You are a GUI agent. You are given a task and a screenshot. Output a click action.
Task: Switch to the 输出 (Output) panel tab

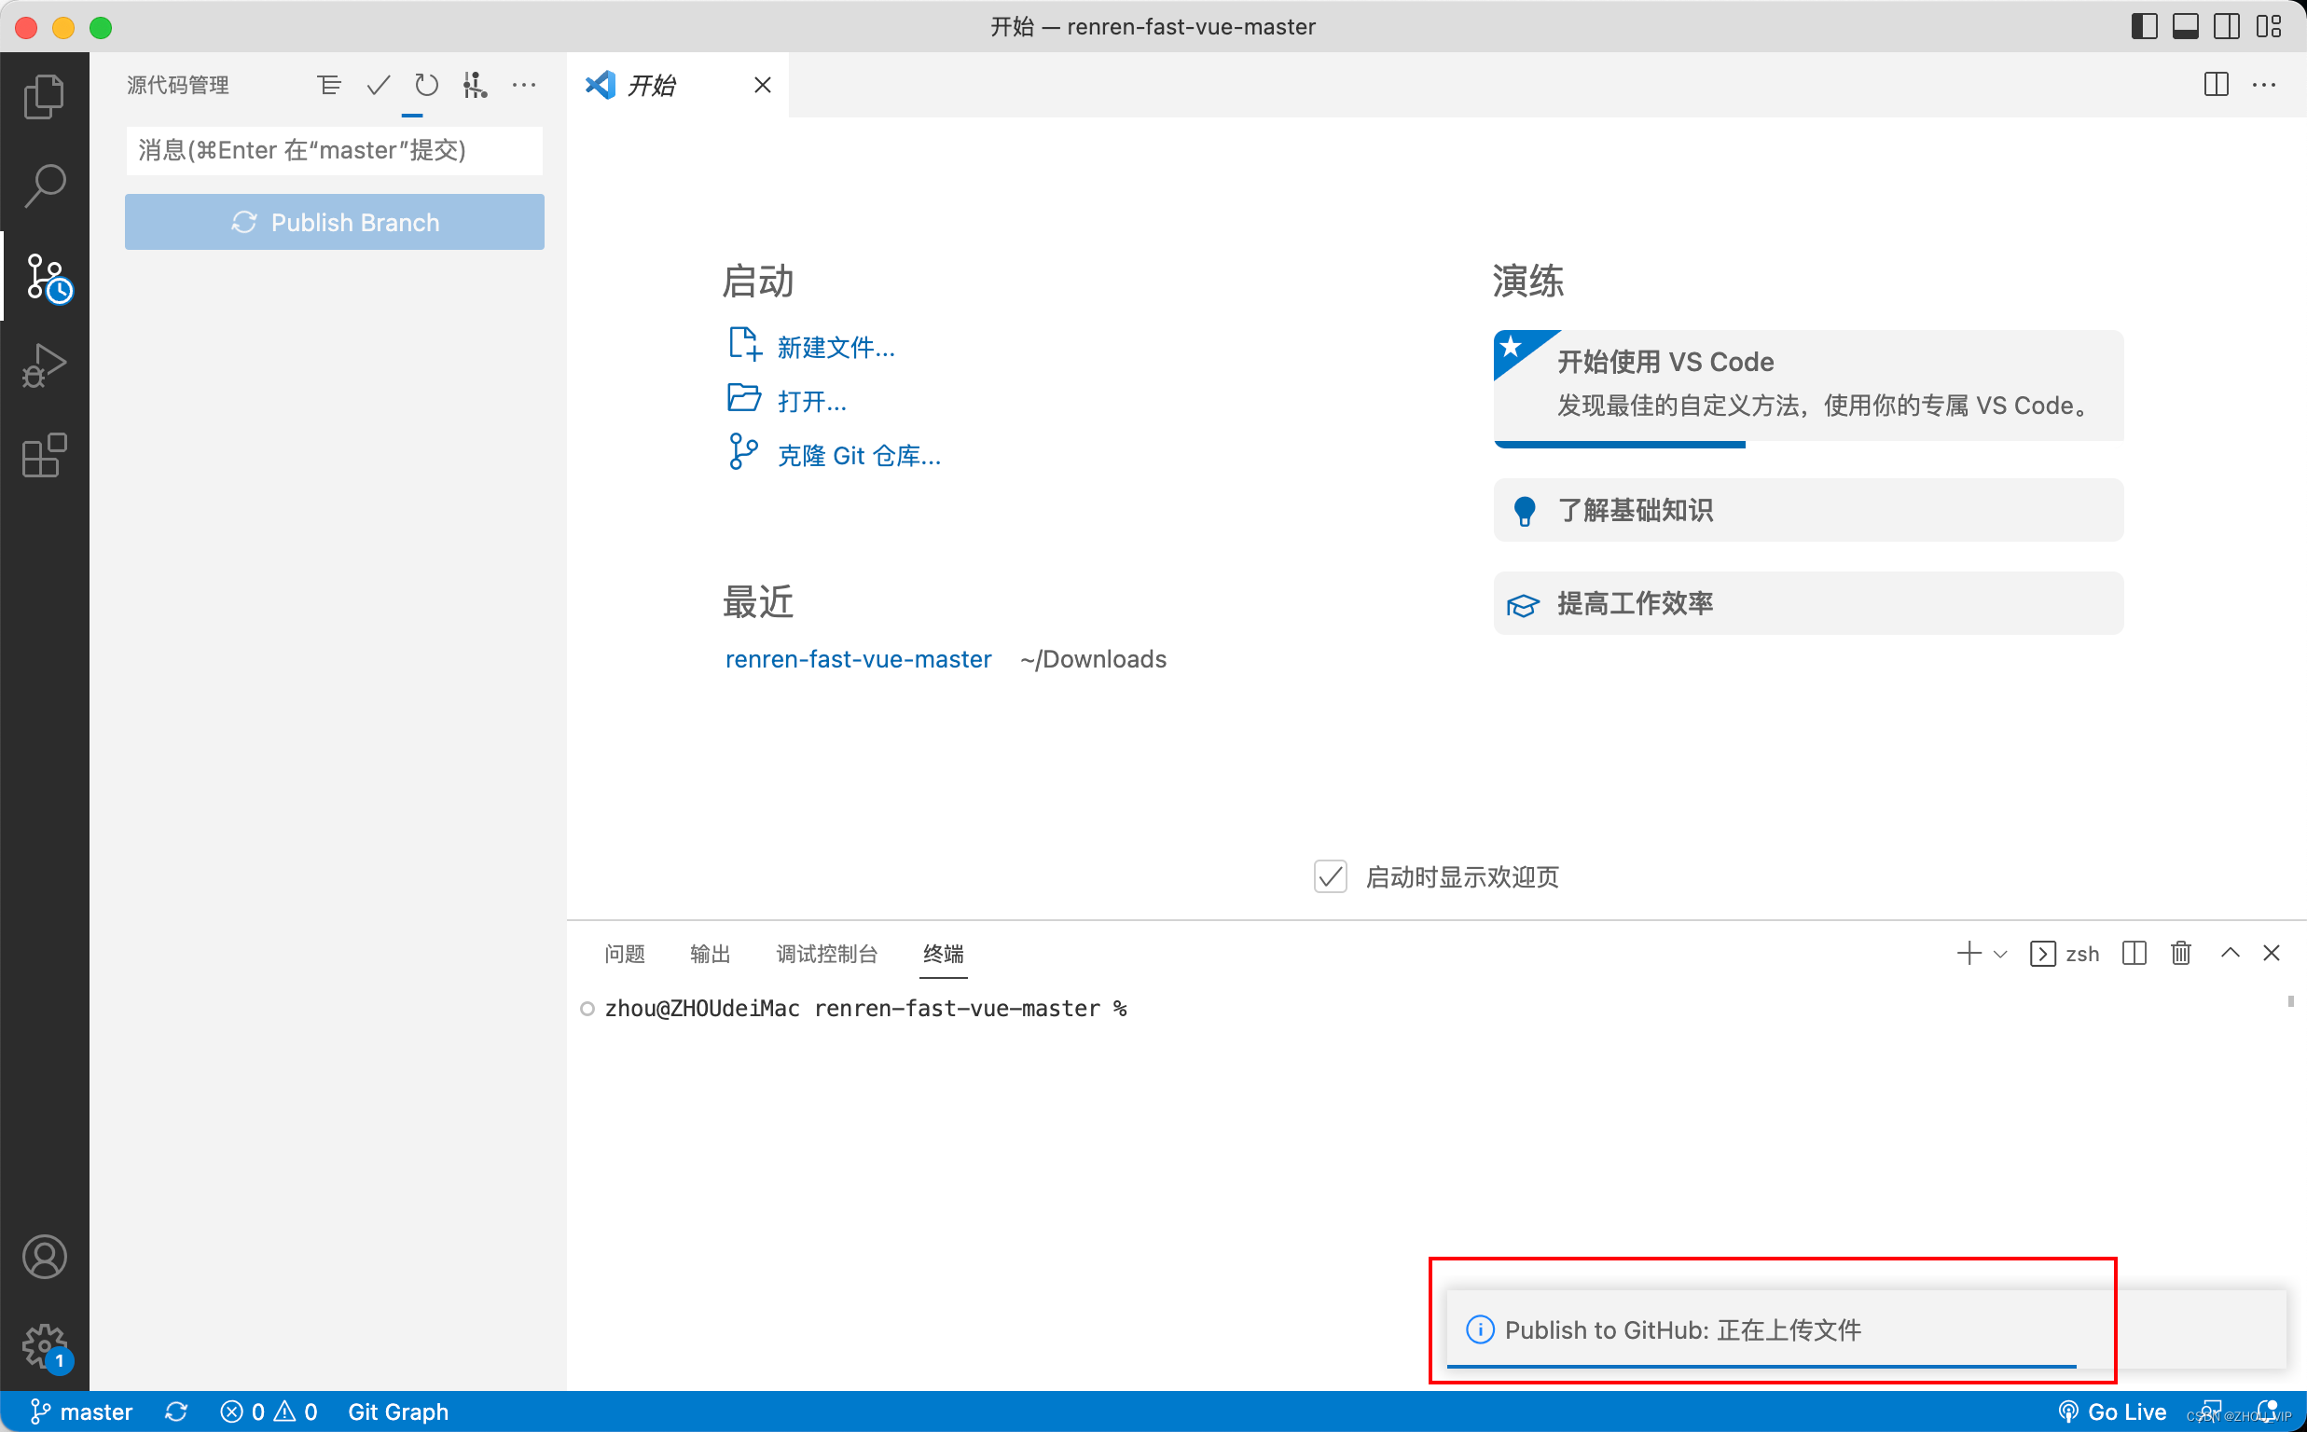pyautogui.click(x=710, y=954)
